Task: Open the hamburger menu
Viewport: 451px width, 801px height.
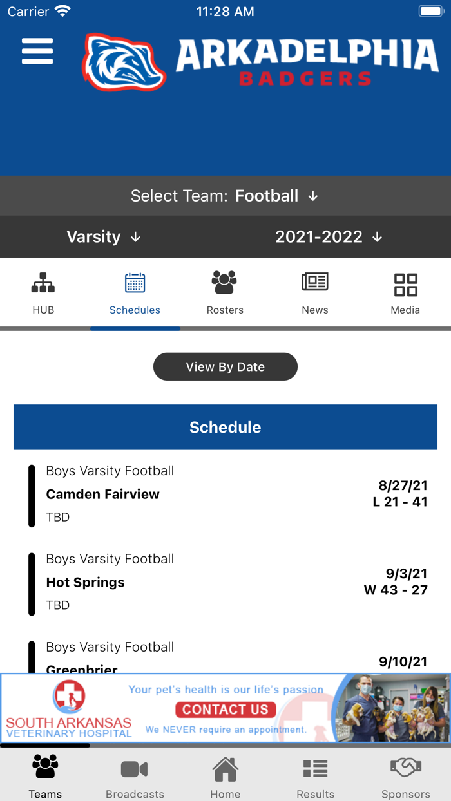Action: (37, 51)
